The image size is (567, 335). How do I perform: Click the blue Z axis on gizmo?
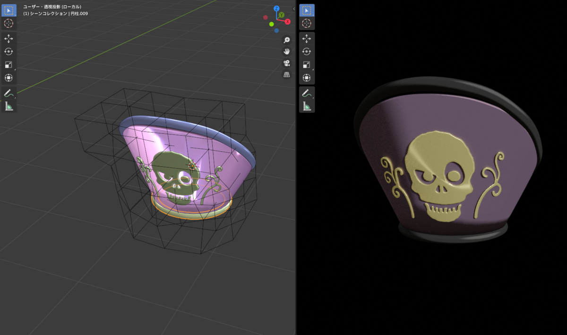276,9
